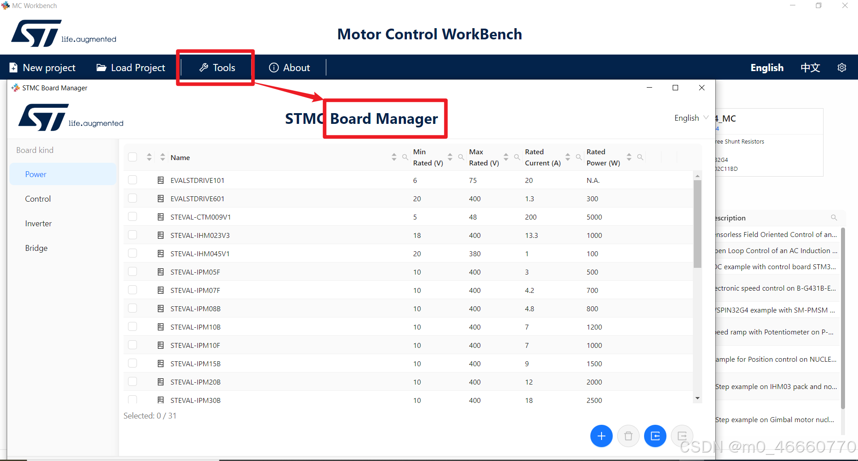Click Load Project in the top toolbar
Viewport: 858px width, 461px height.
click(x=131, y=68)
